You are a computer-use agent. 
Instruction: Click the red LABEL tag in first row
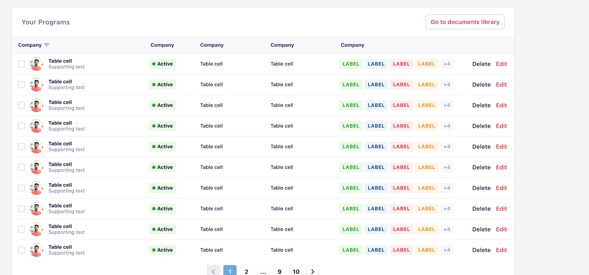pyautogui.click(x=401, y=64)
